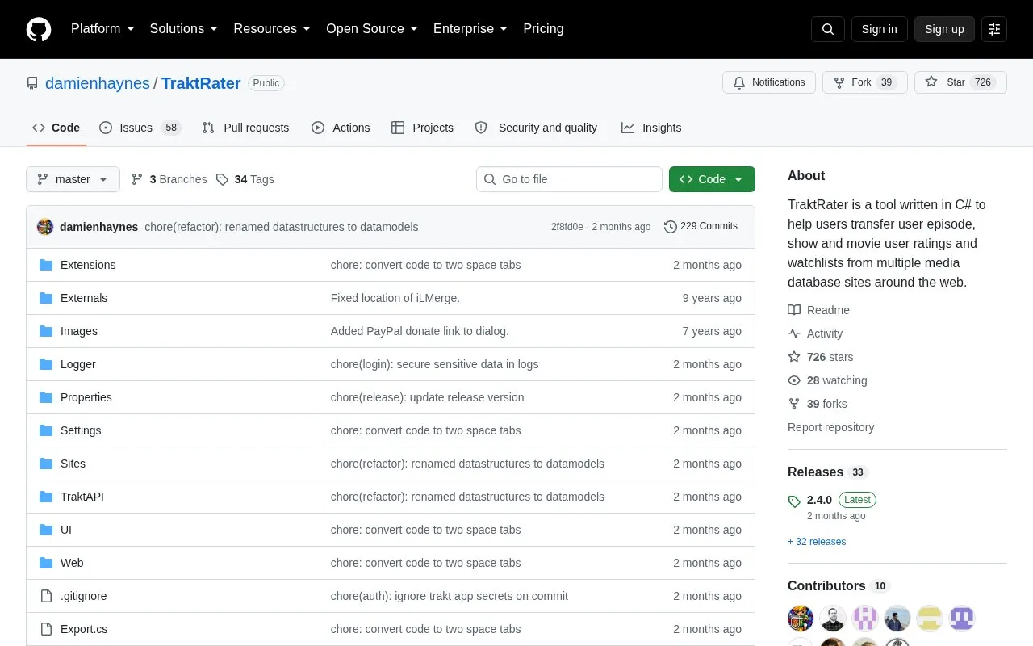Expand the Platform menu

(102, 29)
